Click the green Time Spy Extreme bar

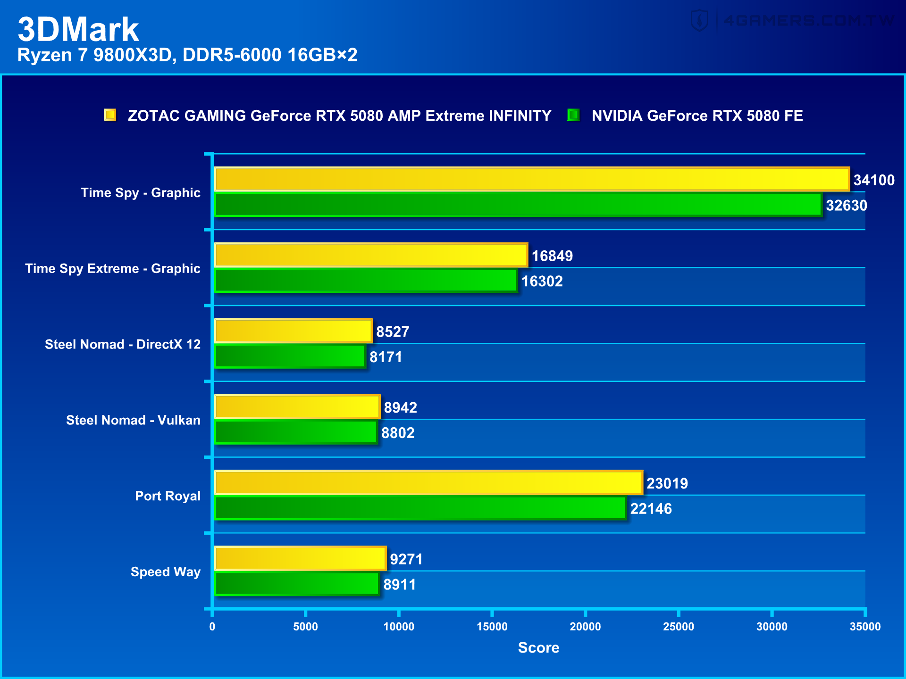pos(366,281)
